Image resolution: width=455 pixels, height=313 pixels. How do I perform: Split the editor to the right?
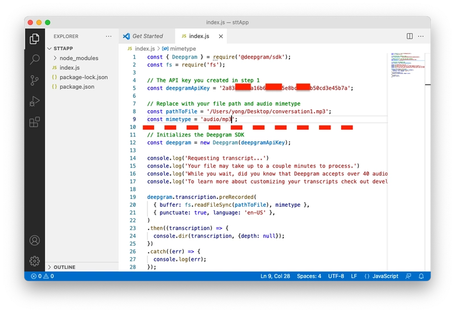click(409, 36)
